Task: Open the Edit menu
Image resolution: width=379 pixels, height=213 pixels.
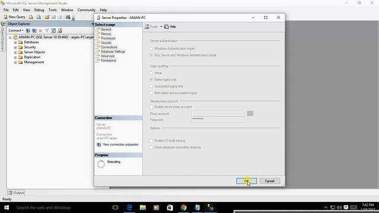Action: pos(16,10)
